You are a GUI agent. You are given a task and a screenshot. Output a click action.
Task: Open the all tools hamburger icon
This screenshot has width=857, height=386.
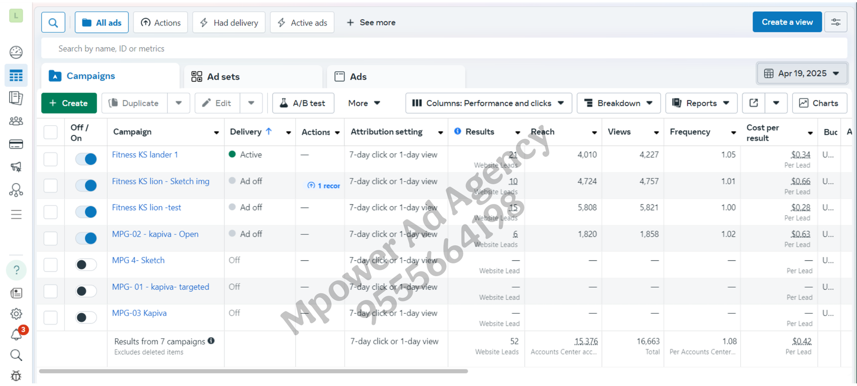16,215
